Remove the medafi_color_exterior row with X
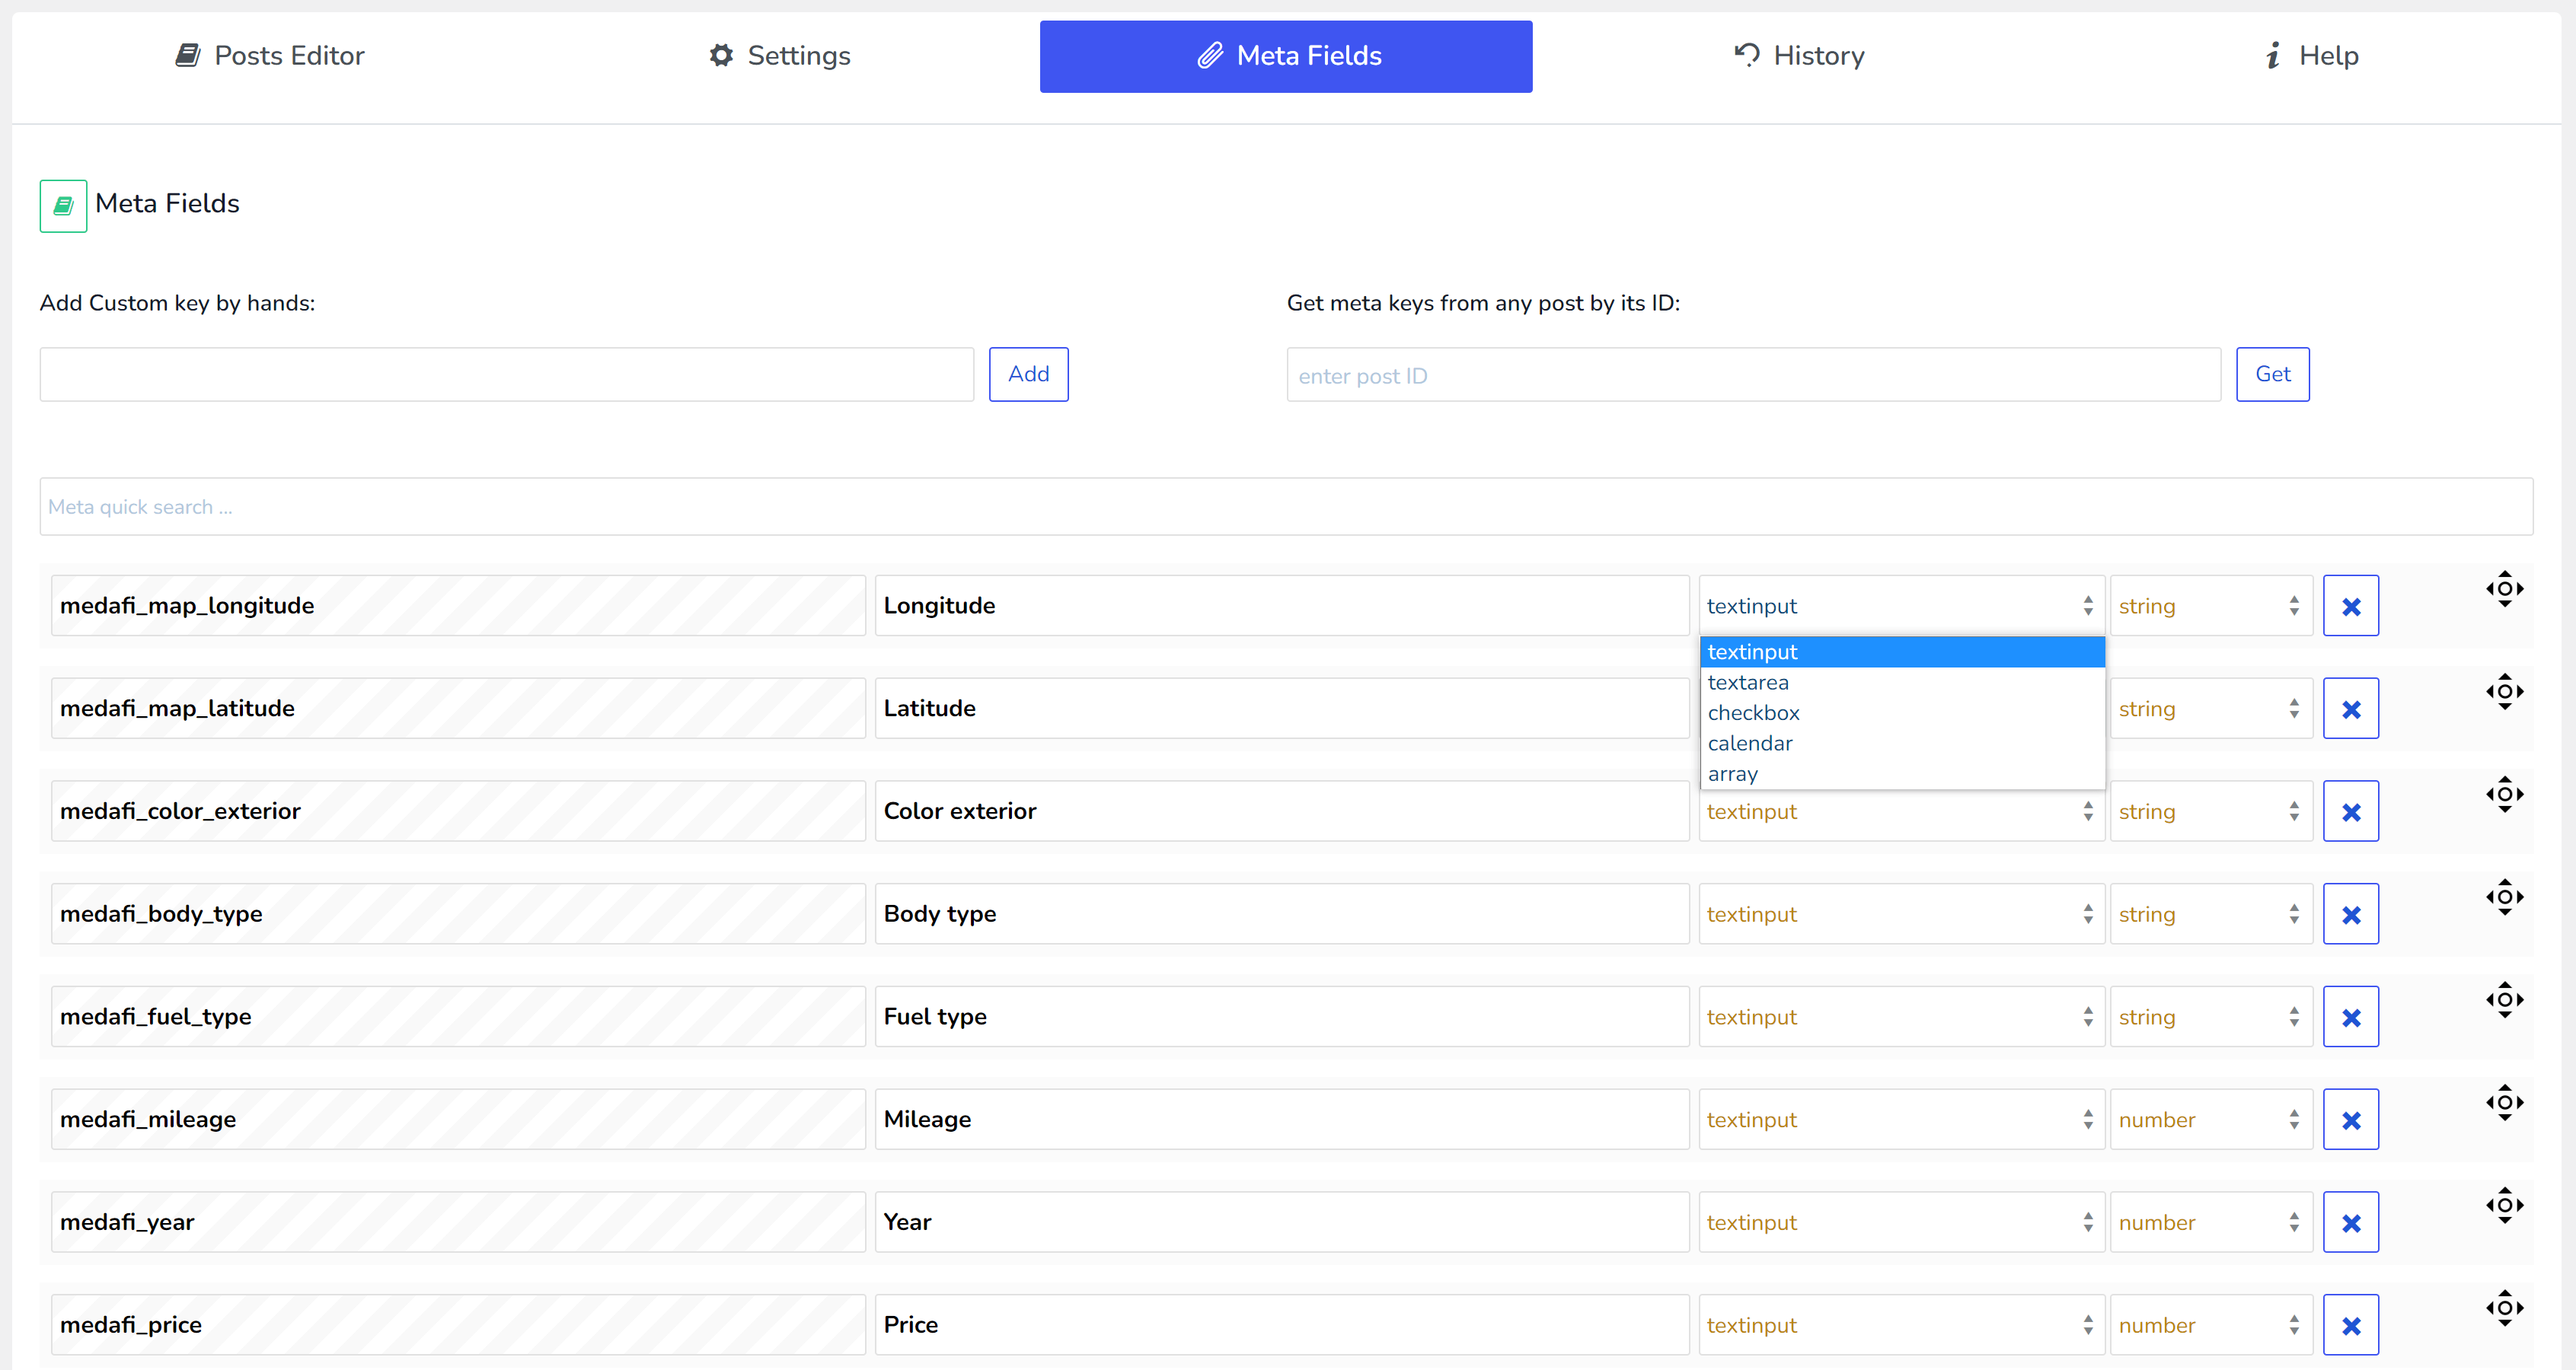Viewport: 2576px width, 1370px height. pyautogui.click(x=2350, y=811)
